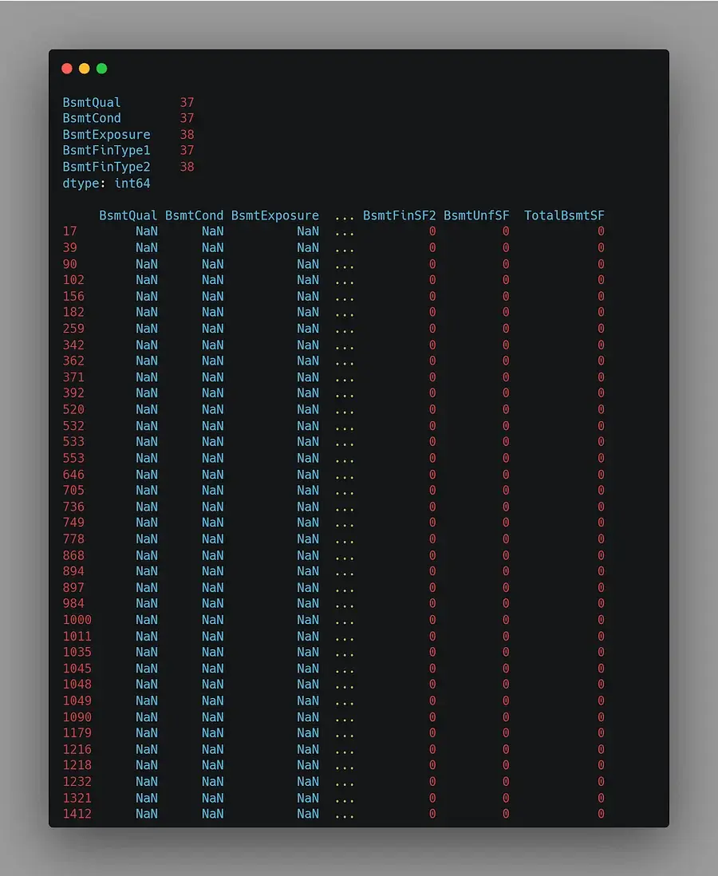Click row index 259
The height and width of the screenshot is (876, 718).
[73, 329]
